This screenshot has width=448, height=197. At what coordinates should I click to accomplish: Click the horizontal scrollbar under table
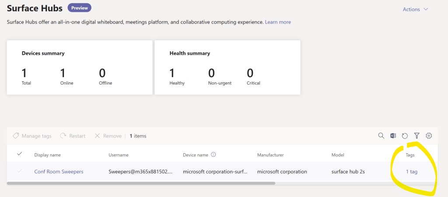(141, 183)
